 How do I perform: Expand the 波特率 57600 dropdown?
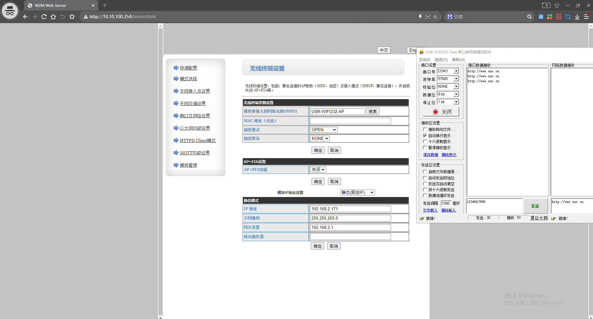pos(456,79)
